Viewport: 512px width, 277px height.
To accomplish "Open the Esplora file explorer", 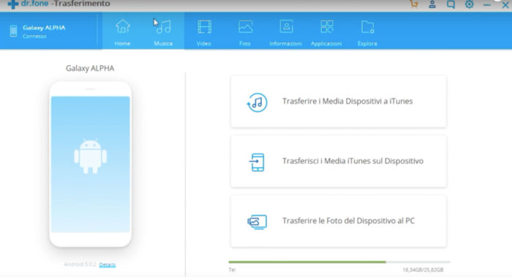I will pos(367,31).
